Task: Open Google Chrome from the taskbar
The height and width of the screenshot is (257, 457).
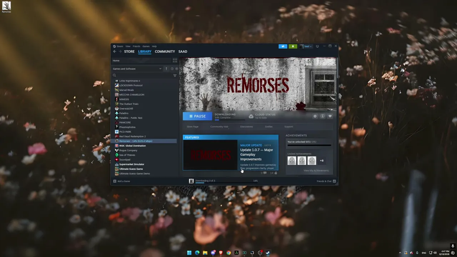Action: 228,253
